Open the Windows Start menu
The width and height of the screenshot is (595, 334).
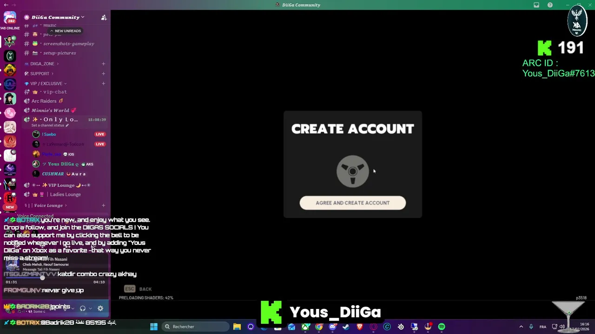(154, 327)
